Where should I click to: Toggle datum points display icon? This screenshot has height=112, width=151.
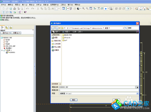click(x=144, y=9)
